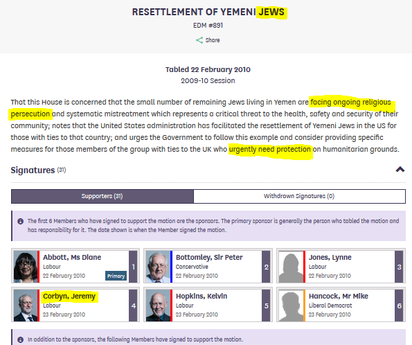
Task: Click sponsor number 5 on Hopkins' card
Action: point(266,306)
